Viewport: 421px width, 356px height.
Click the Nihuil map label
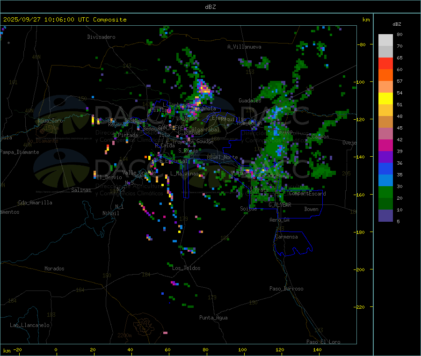coord(110,213)
